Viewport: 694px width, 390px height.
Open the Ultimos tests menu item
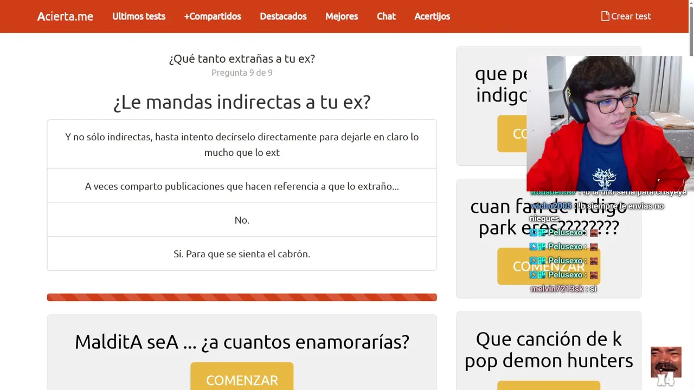(x=139, y=16)
